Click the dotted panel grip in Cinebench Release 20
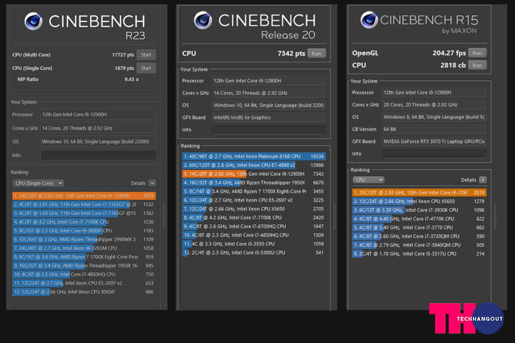 click(334, 216)
